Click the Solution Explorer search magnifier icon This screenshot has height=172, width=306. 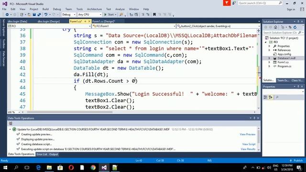click(x=300, y=32)
